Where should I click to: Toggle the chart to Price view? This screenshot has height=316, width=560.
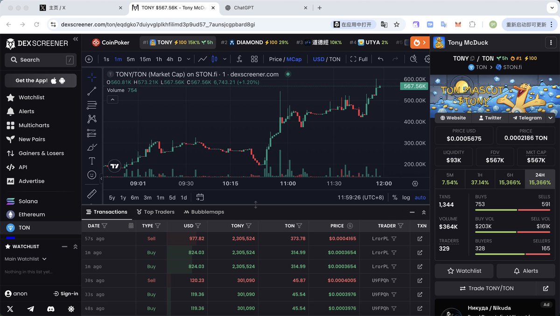click(275, 59)
